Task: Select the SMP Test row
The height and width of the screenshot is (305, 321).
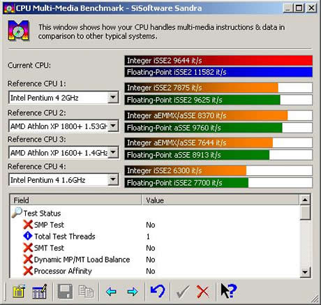Action: [x=155, y=225]
